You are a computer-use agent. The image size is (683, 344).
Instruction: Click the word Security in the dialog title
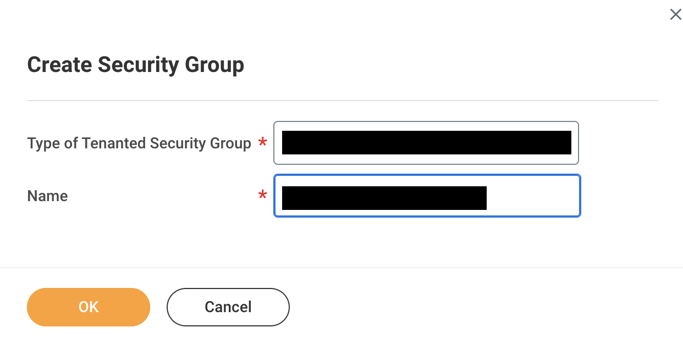(x=139, y=65)
